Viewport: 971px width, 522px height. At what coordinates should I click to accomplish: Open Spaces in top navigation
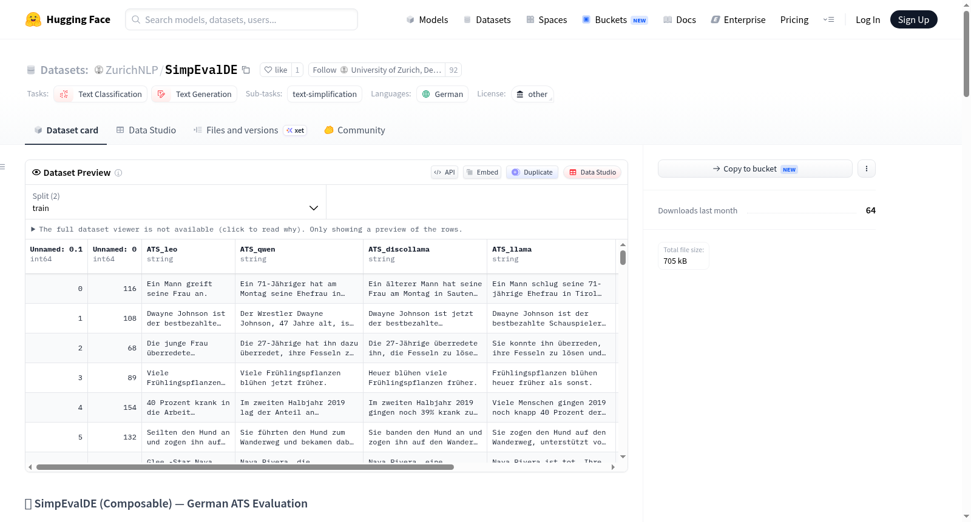click(546, 19)
